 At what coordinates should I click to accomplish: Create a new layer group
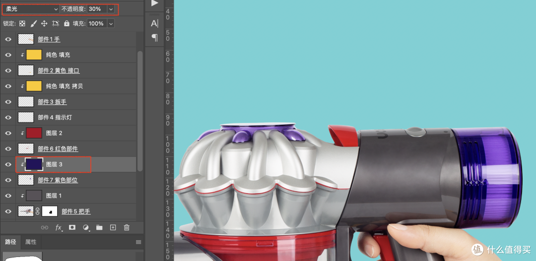click(99, 227)
